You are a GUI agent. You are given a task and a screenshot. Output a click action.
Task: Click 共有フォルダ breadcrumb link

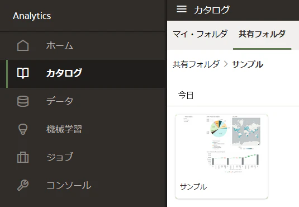[196, 64]
